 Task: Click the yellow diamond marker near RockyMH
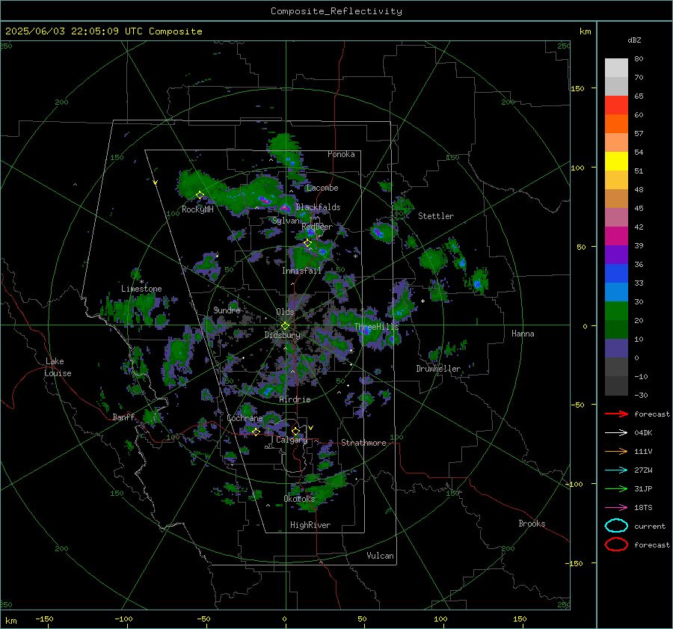coord(200,195)
